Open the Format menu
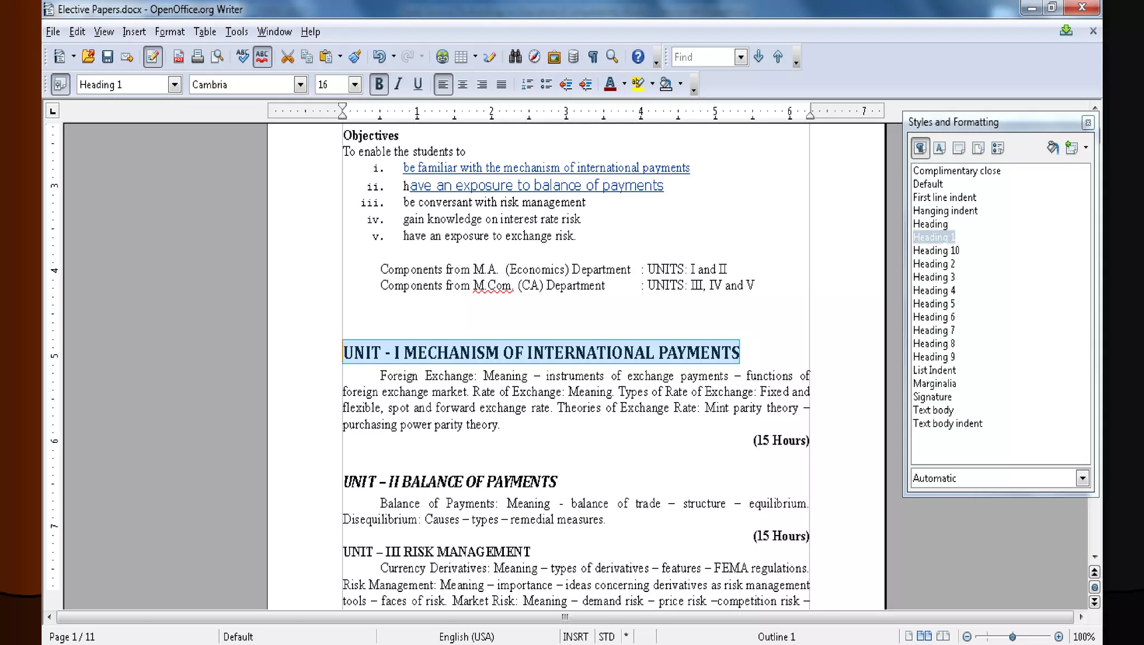 [169, 32]
